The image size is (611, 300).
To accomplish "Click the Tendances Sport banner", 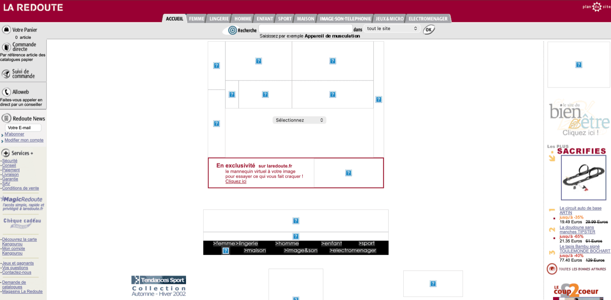I will 158,286.
